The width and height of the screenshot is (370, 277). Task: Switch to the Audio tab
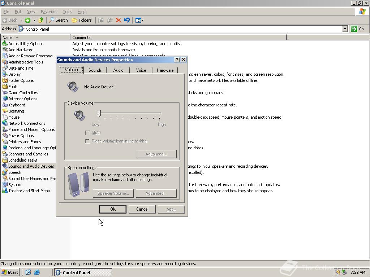tap(118, 70)
